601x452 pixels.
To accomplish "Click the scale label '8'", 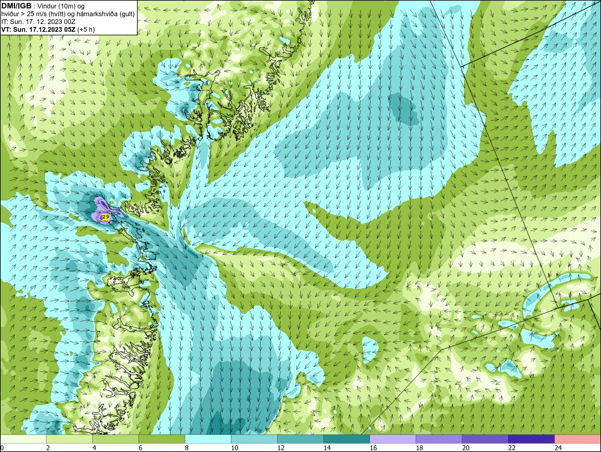I will point(187,448).
